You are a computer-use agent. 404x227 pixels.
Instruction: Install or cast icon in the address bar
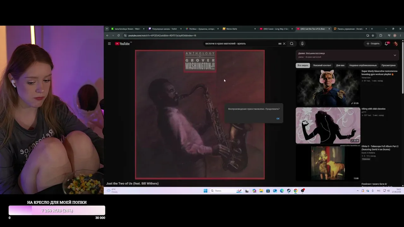point(368,35)
